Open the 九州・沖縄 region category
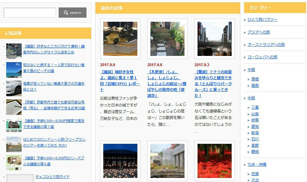The height and width of the screenshot is (182, 307). pyautogui.click(x=257, y=165)
